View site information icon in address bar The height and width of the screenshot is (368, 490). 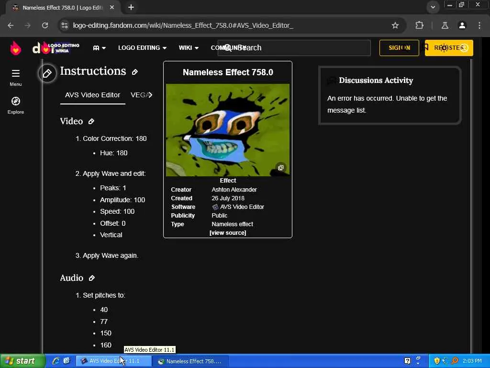[x=65, y=25]
